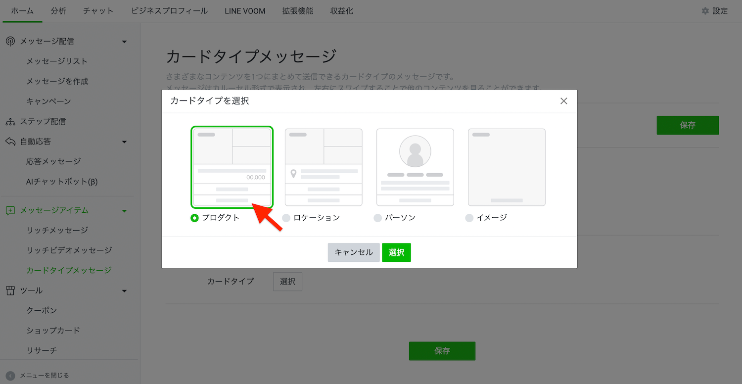Close the card type dialog with X
Screen dimensions: 742x384
tap(563, 101)
